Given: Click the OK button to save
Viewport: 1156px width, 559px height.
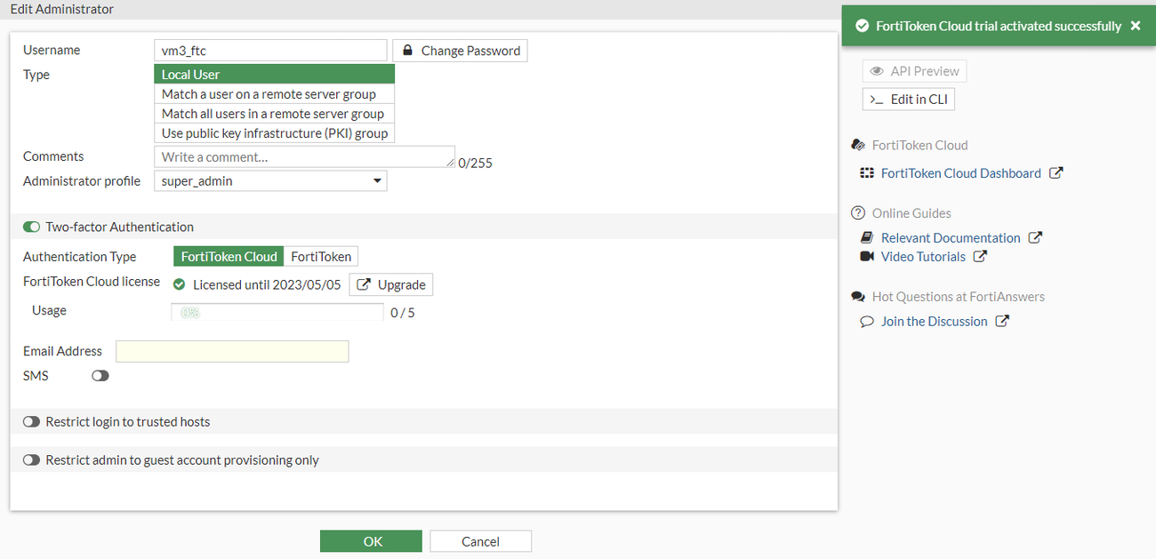Looking at the screenshot, I should [371, 540].
